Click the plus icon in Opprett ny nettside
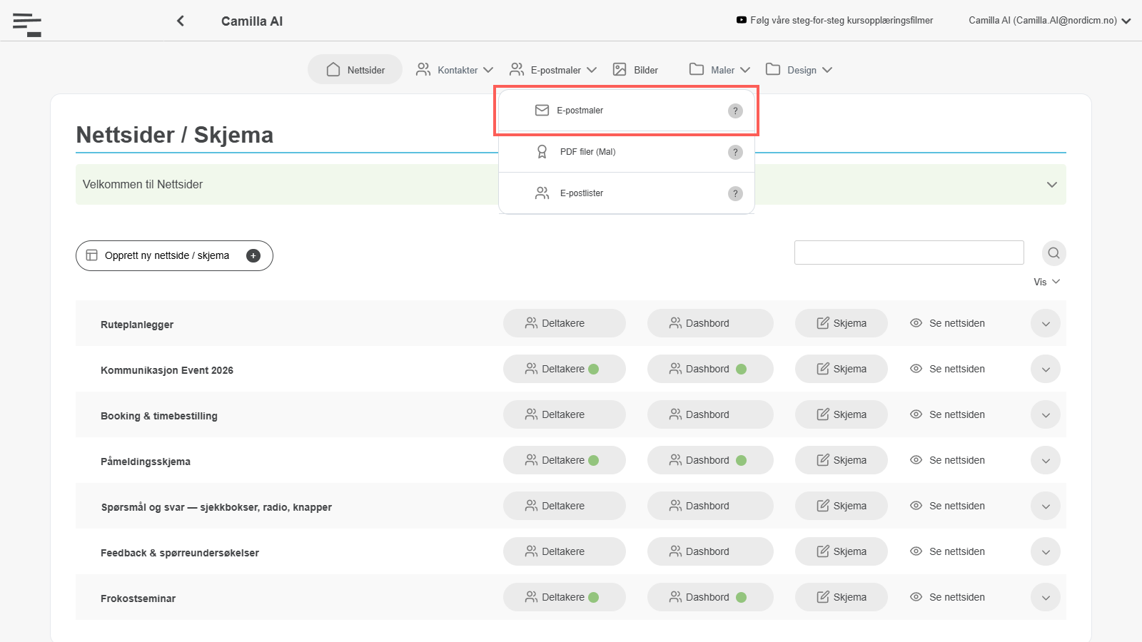 click(253, 255)
